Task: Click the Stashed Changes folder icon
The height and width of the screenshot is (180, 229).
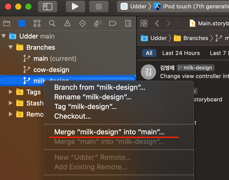Action: click(20, 103)
